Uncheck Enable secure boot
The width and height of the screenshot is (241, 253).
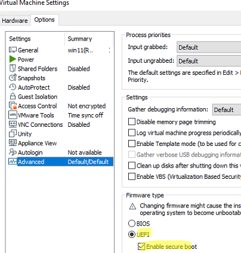(x=141, y=246)
